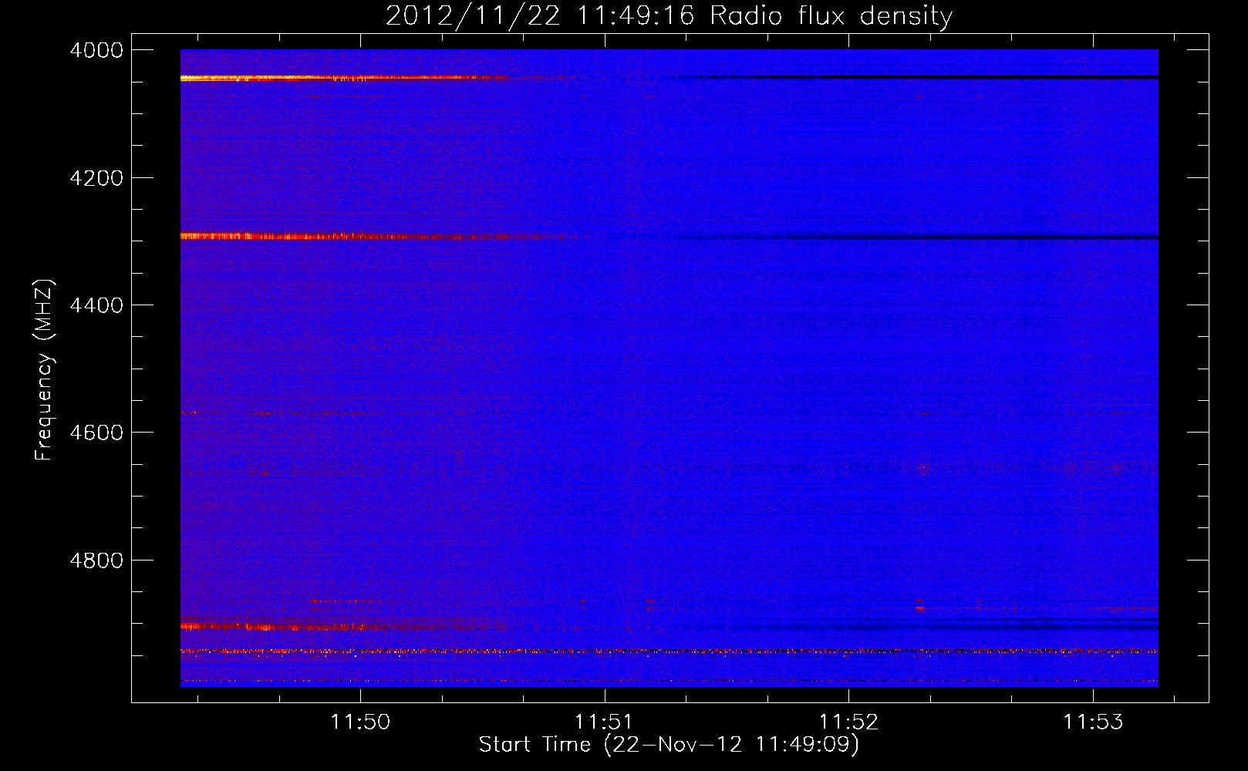Click the 11:53 time tick label

click(x=1093, y=722)
